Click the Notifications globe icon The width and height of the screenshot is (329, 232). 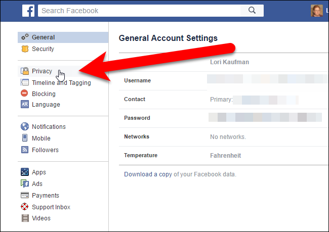[x=24, y=127]
